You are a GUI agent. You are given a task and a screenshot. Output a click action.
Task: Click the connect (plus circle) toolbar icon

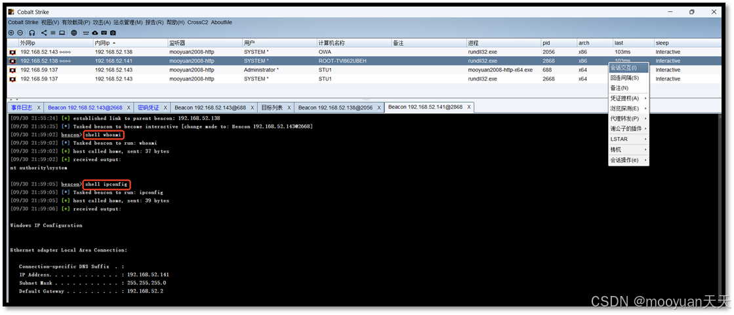coord(11,33)
